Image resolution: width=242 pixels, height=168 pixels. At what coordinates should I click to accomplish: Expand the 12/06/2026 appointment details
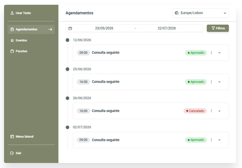pyautogui.click(x=219, y=53)
